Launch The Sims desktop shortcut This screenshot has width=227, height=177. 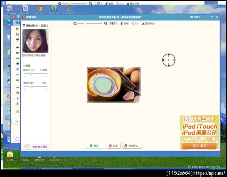tap(54, 8)
